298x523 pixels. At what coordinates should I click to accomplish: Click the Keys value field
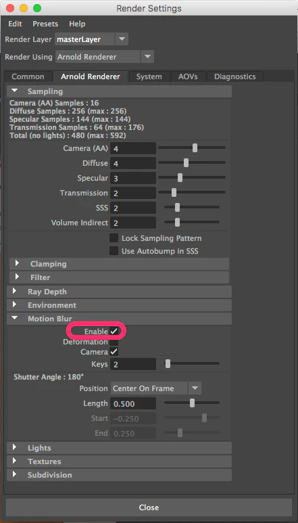pyautogui.click(x=133, y=364)
